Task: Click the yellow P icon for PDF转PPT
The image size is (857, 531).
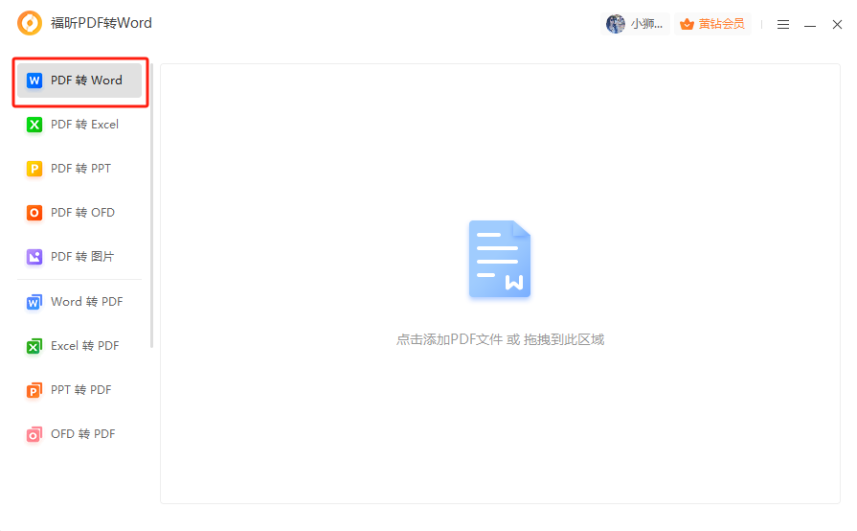Action: pyautogui.click(x=34, y=169)
